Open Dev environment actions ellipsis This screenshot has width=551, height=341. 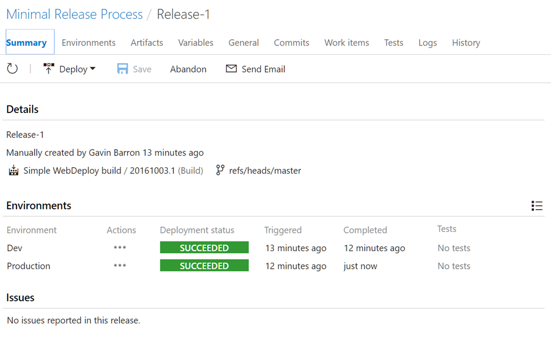[120, 248]
